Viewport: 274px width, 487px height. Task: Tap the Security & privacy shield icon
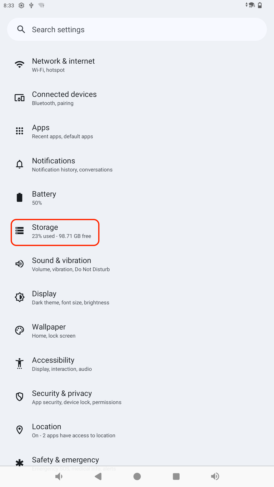pos(20,397)
